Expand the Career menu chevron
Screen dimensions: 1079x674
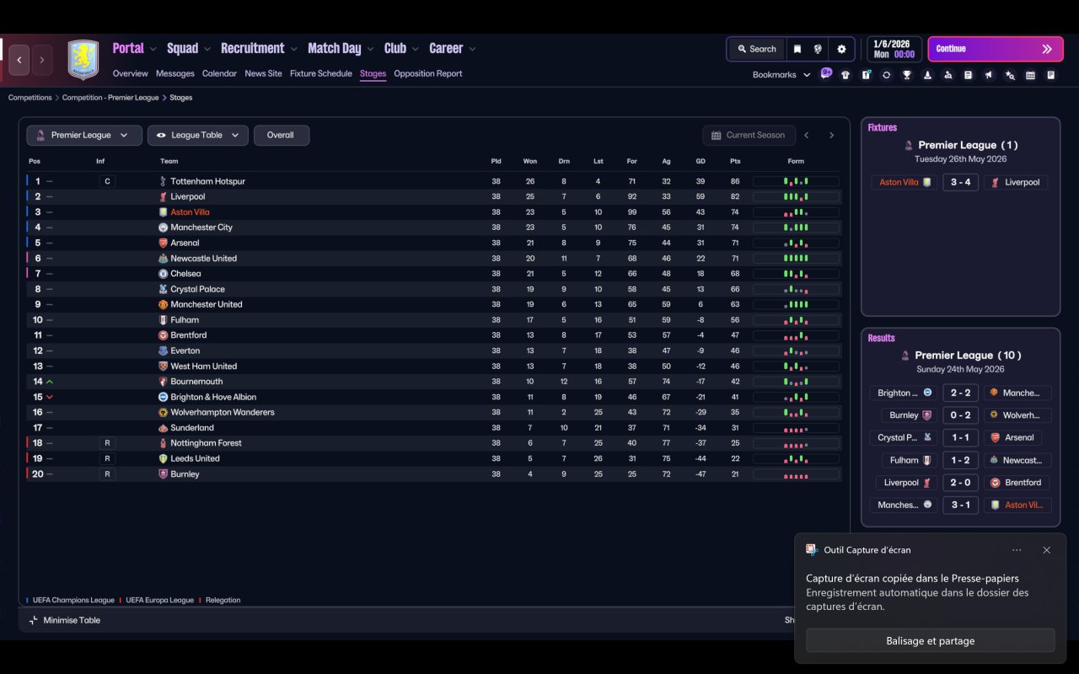472,49
